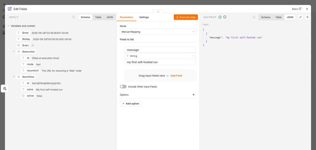Screen dimensions: 316x150
Task: Close the Edit Fields dialog with X
Action: pyautogui.click(x=307, y=9)
